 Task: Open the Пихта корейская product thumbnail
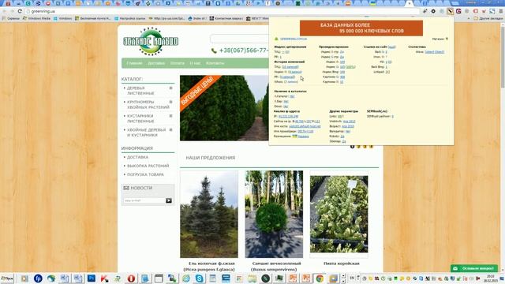339,214
